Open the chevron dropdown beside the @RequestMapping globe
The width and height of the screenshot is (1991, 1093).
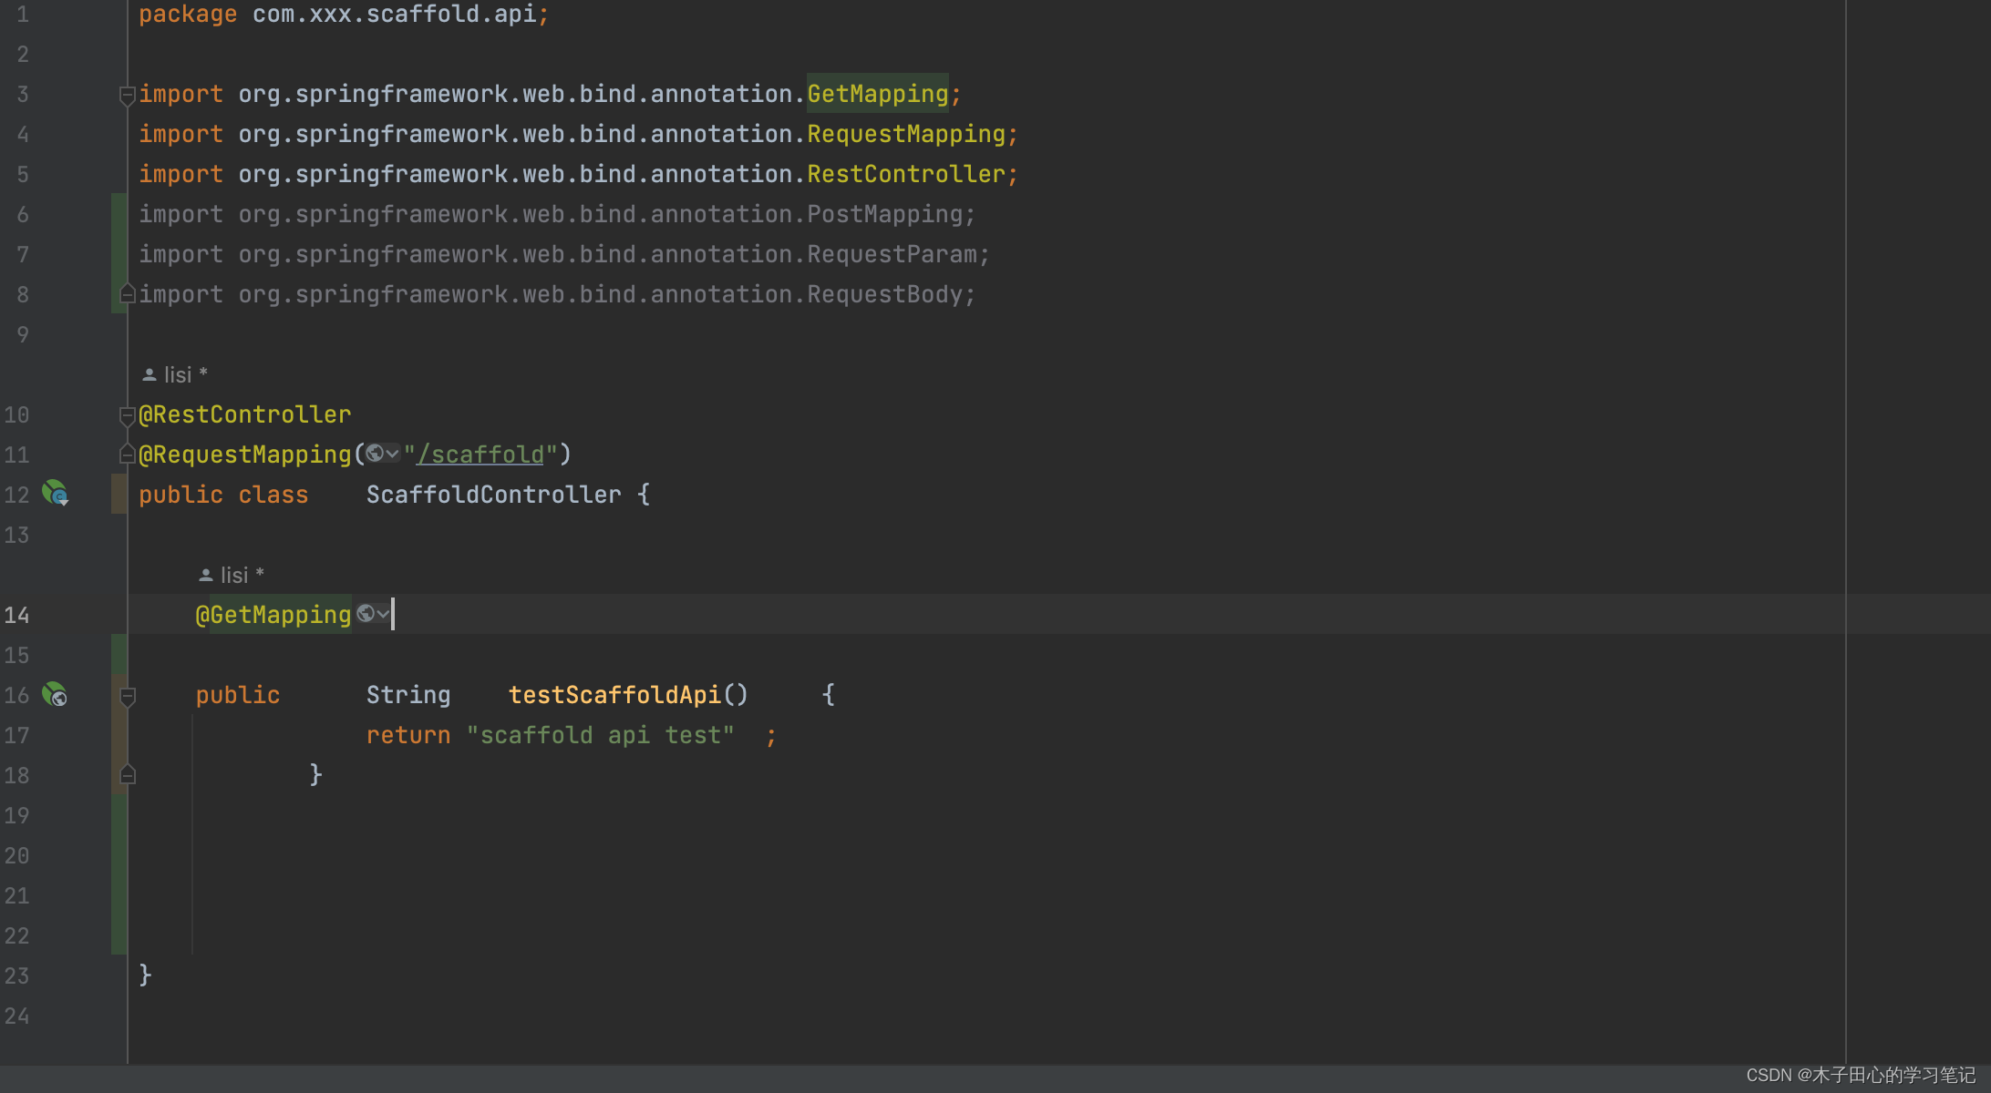pos(392,453)
